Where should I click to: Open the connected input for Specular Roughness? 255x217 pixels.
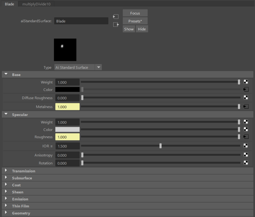pyautogui.click(x=246, y=137)
